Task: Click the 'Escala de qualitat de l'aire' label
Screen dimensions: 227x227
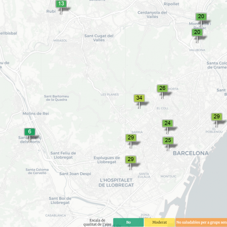Action: (98, 222)
